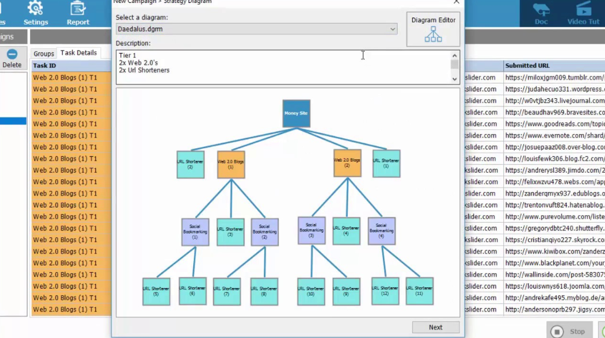Viewport: 605px width, 338px height.
Task: Click the Settings gear icon
Action: click(x=35, y=9)
